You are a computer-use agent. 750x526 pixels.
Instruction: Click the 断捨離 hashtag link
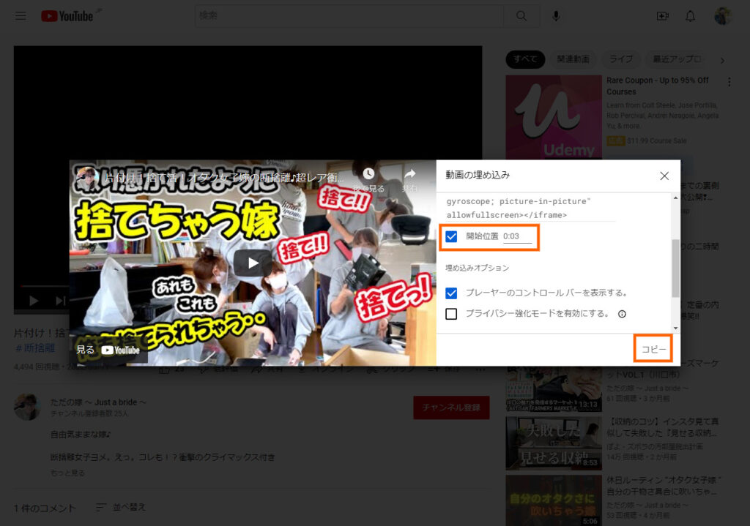(x=35, y=347)
